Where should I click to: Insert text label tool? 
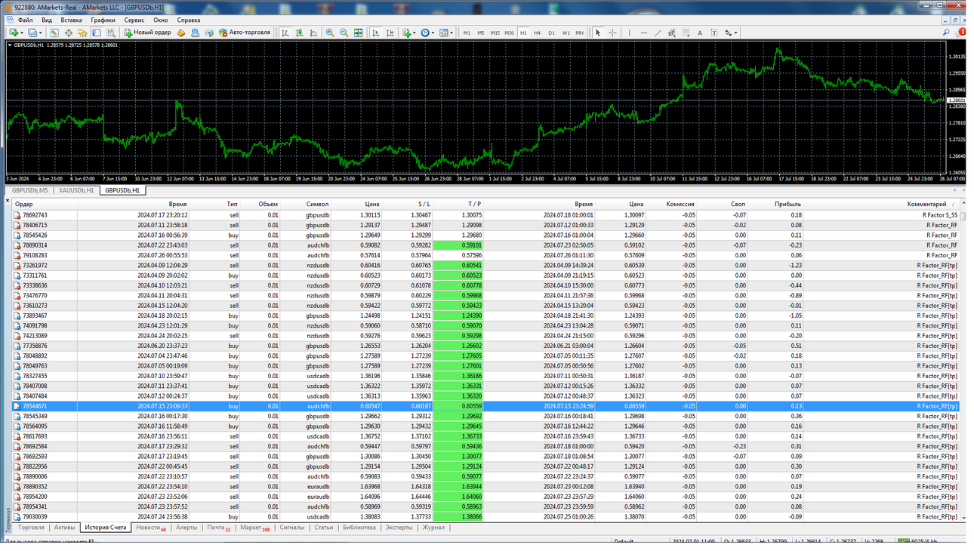click(714, 32)
